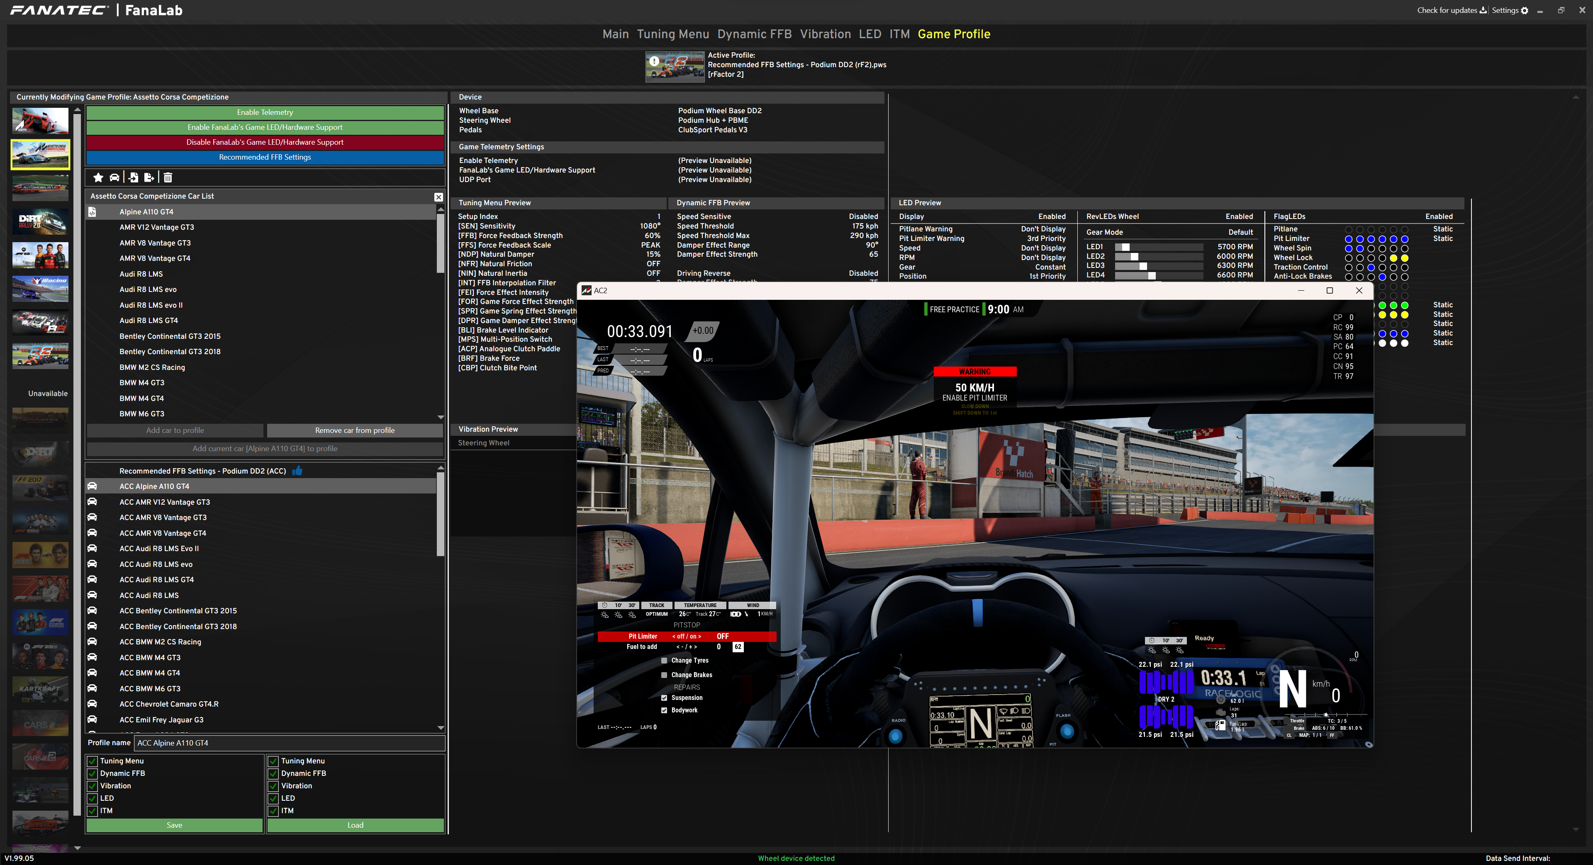Click the car icon for ACC BMW M4 GT3
Viewport: 1593px width, 865px height.
pos(92,657)
